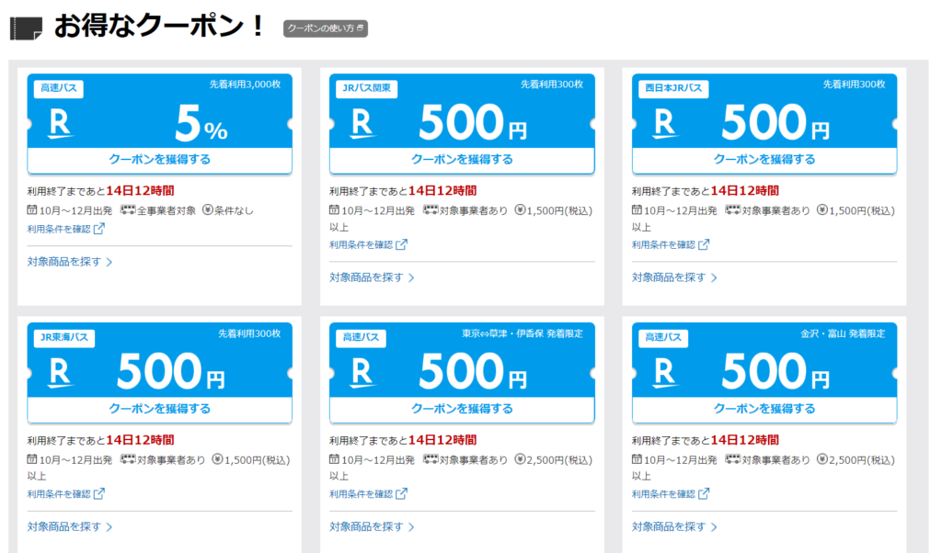Click 先着利用3,000枚 text on 5% coupon
Viewport: 942px width, 553px height.
[x=245, y=85]
